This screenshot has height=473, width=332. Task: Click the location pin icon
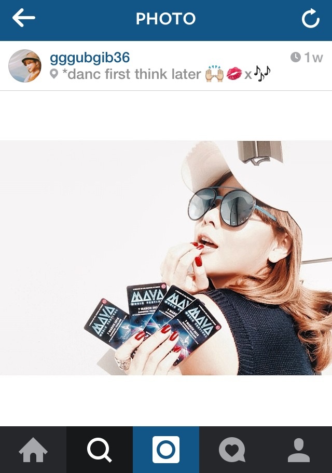54,74
